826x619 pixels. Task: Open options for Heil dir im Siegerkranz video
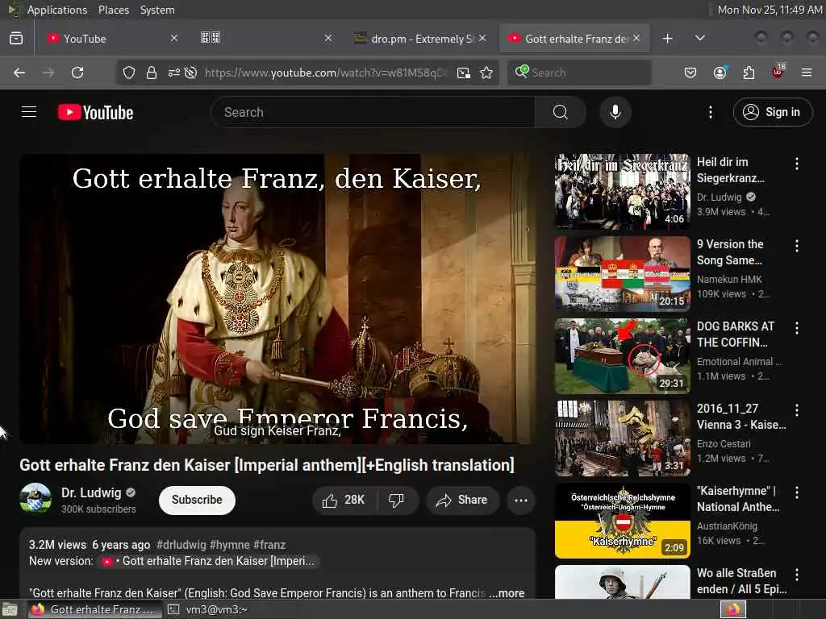[796, 164]
